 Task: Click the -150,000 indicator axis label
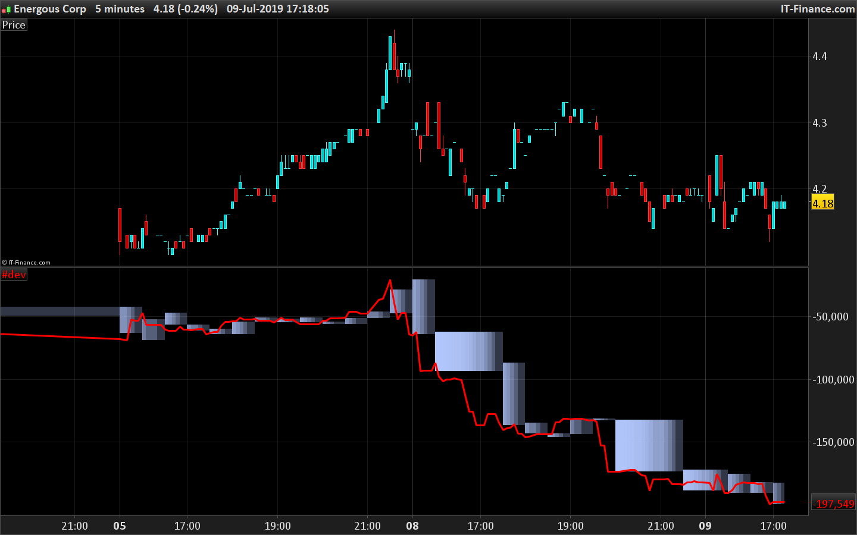(x=833, y=442)
